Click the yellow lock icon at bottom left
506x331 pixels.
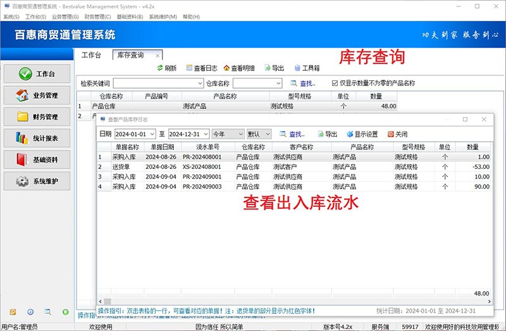click(13, 312)
